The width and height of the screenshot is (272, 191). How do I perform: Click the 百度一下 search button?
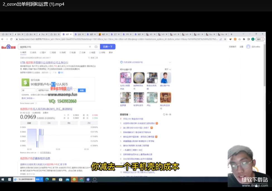tap(108, 47)
